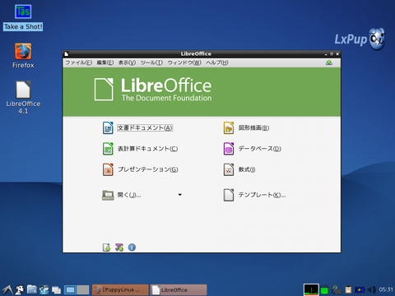
Task: Open the ヘルプ(H) menu
Action: (x=217, y=62)
